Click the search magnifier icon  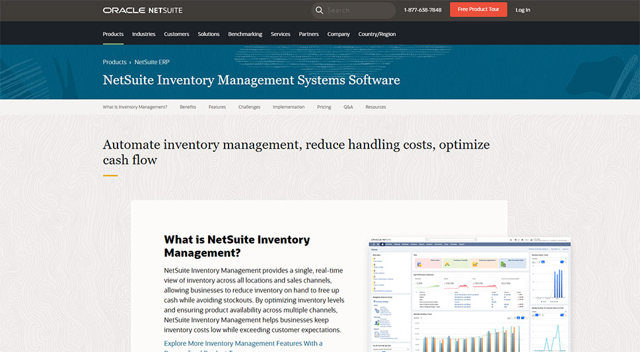(x=319, y=10)
